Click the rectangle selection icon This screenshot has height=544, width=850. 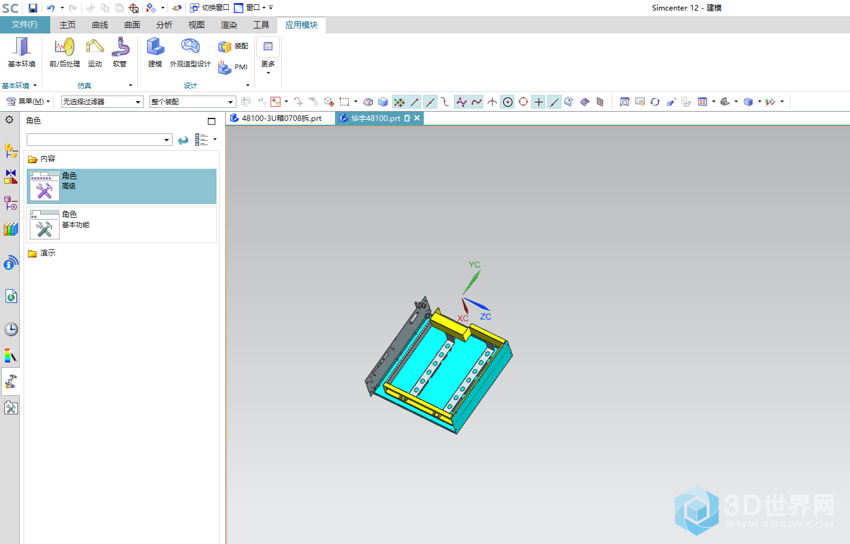(344, 102)
